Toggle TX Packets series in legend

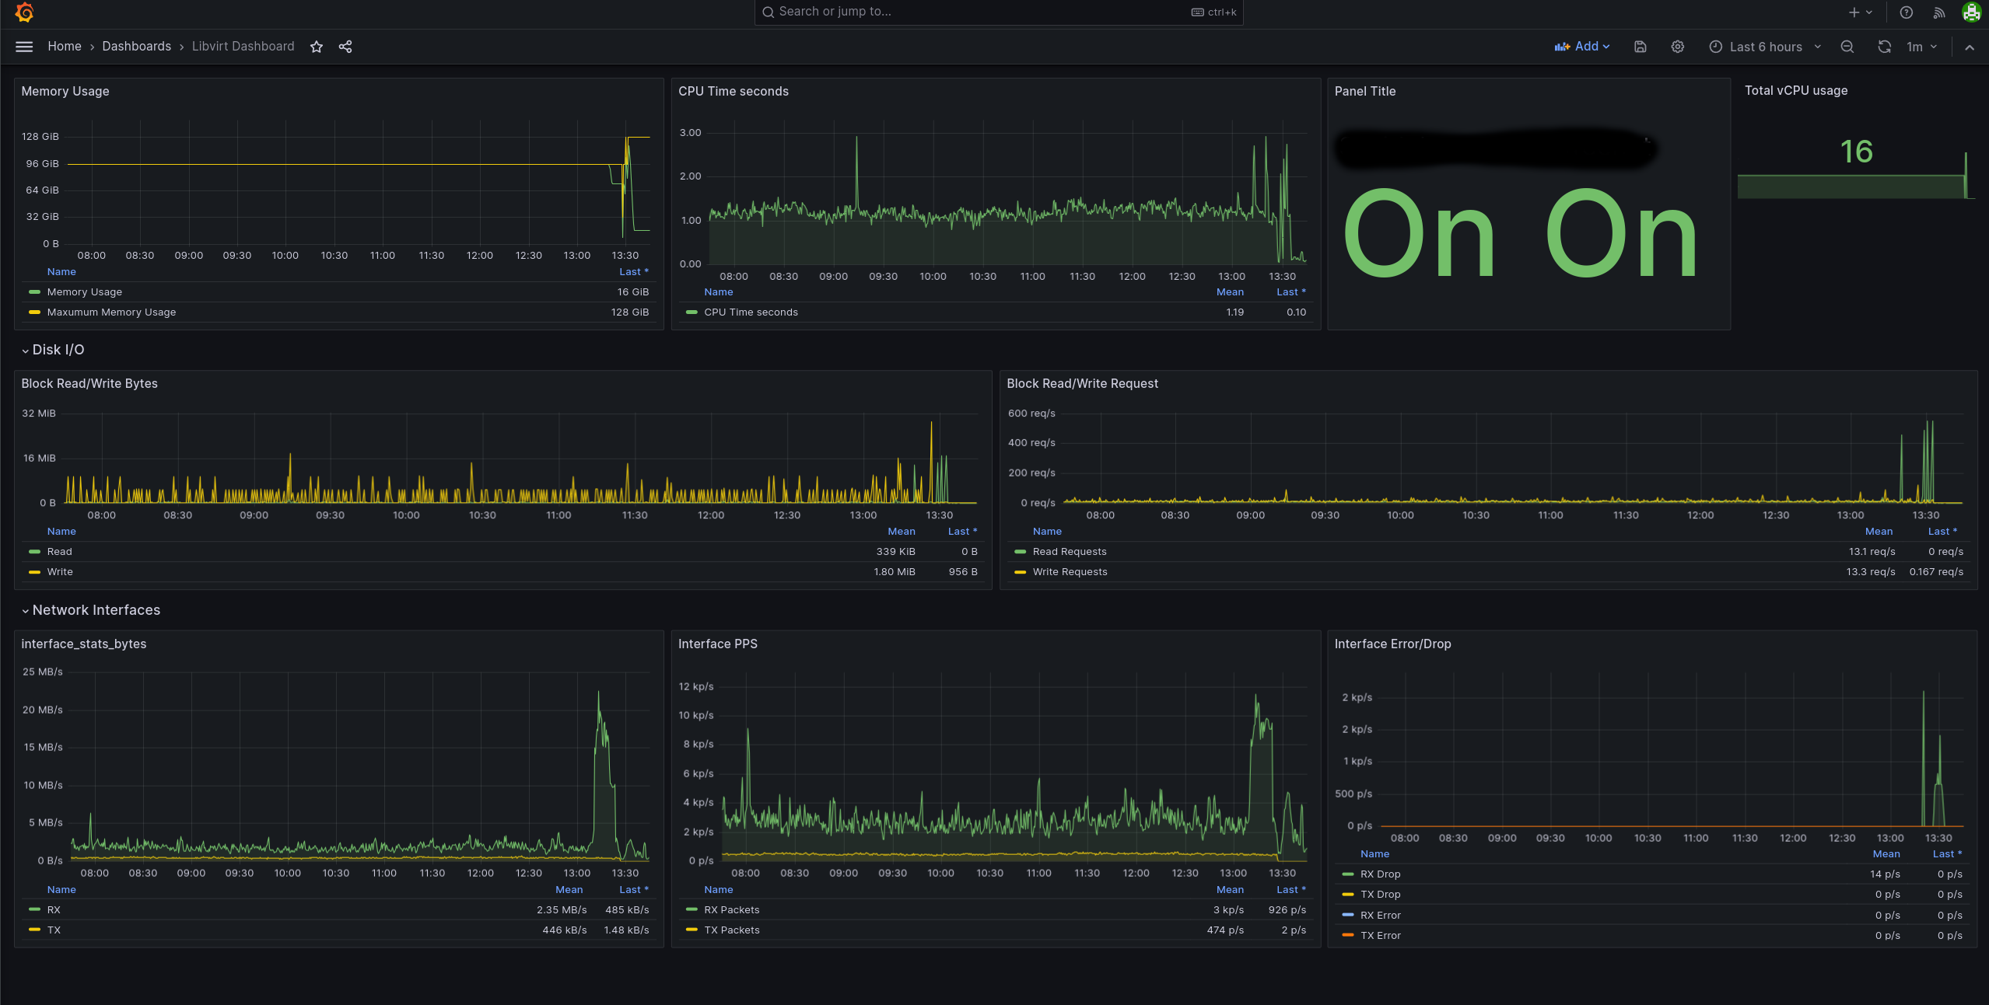[x=731, y=930]
